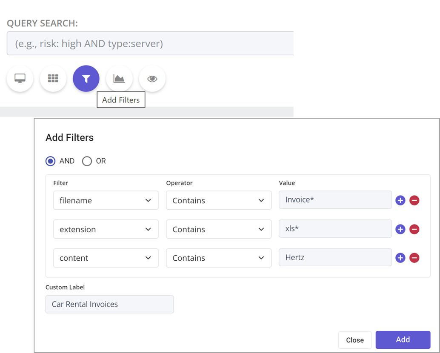Open the content filter dropdown
440x353 pixels.
point(106,258)
